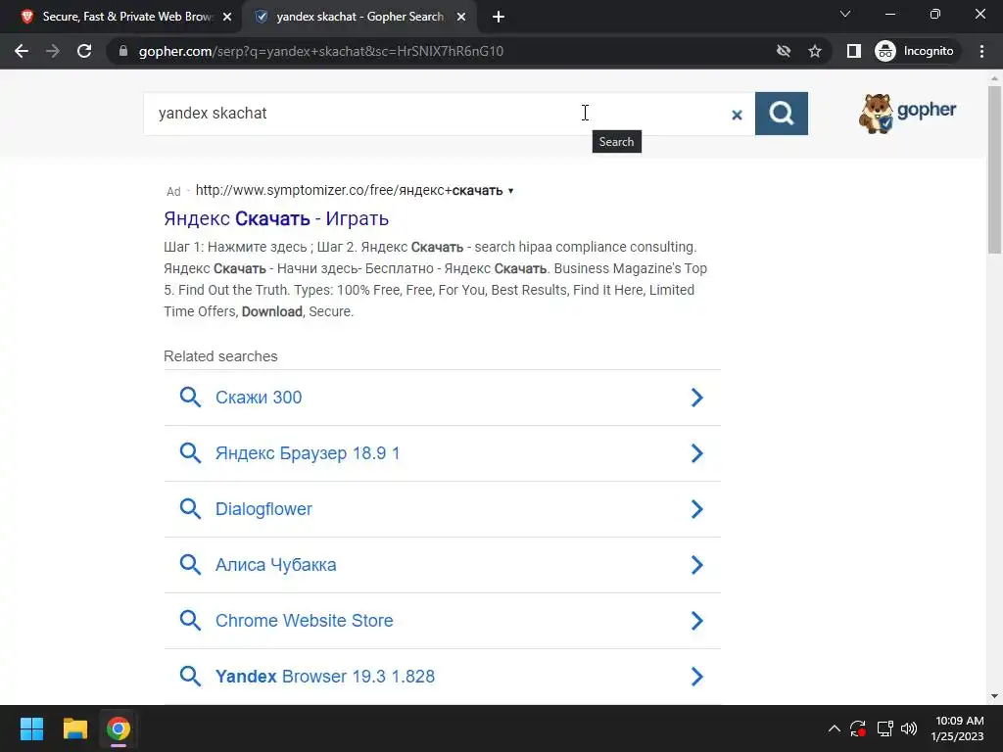1003x752 pixels.
Task: Click the address bar URL
Action: point(321,51)
